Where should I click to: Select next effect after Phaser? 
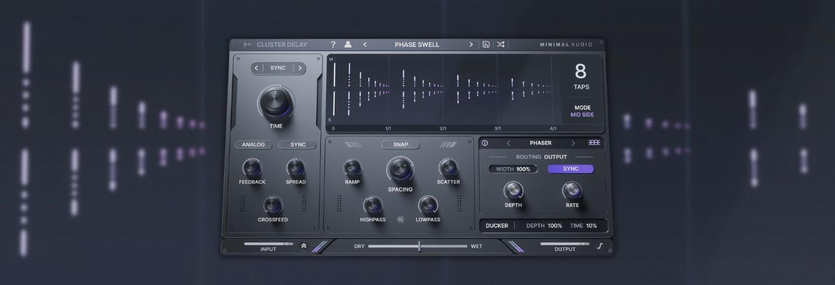click(573, 143)
